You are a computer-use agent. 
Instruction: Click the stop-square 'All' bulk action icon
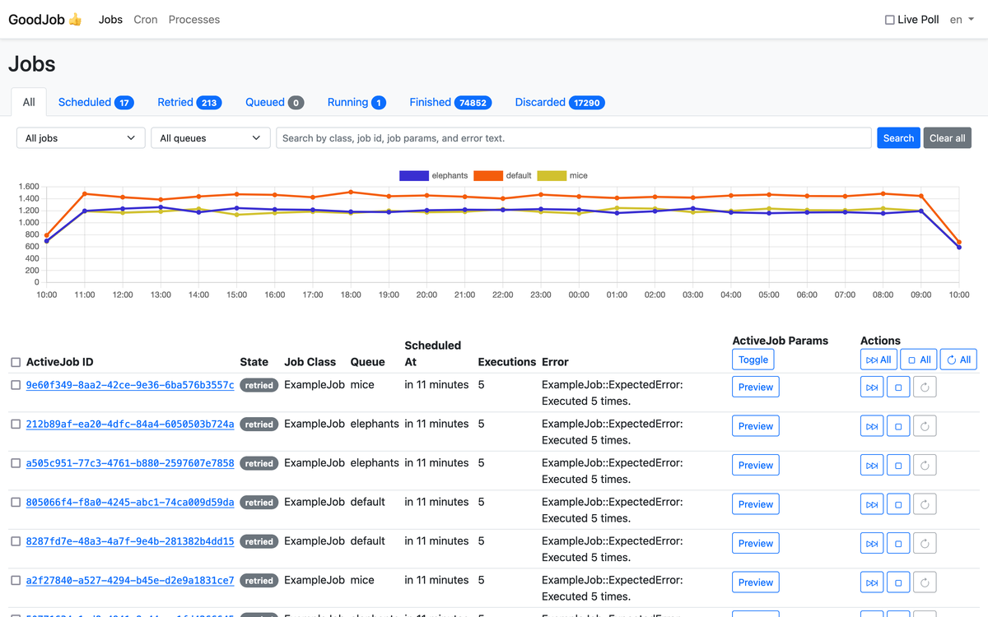[x=917, y=359]
